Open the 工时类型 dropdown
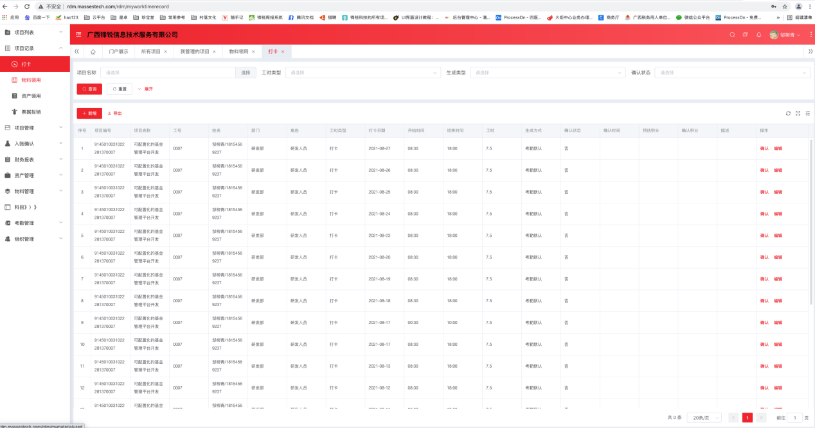This screenshot has height=428, width=815. (363, 73)
